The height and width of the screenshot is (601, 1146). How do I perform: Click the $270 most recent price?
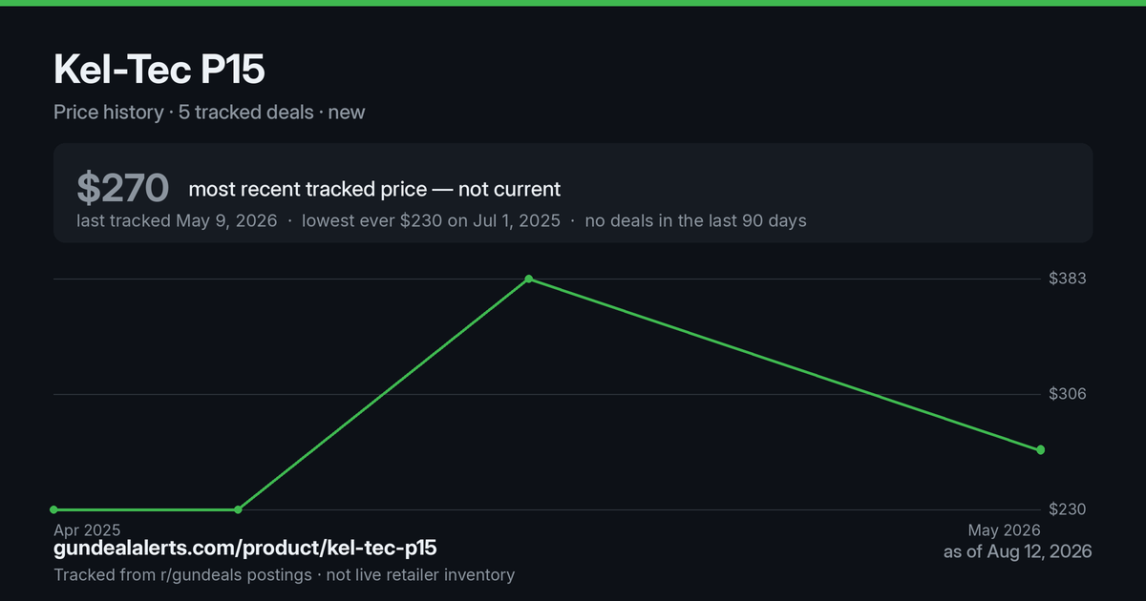(x=123, y=189)
